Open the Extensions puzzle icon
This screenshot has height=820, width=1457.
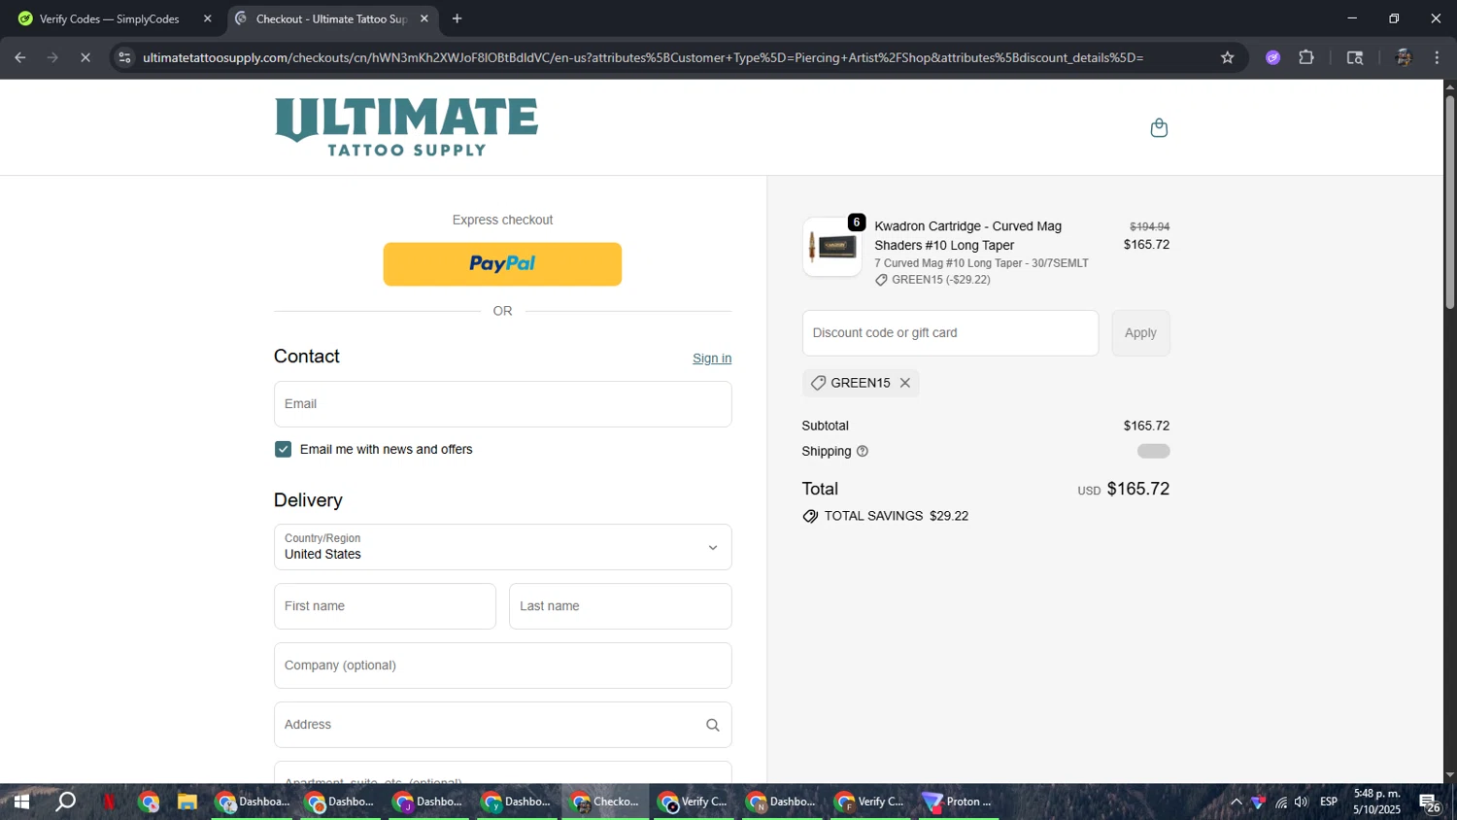[x=1306, y=57]
